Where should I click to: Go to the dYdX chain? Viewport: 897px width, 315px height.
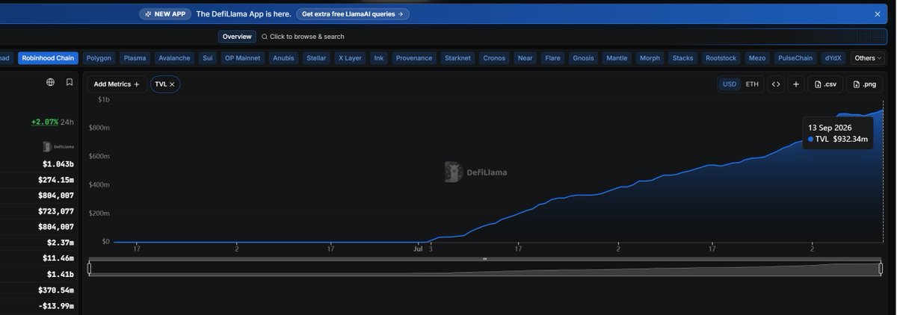tap(833, 57)
